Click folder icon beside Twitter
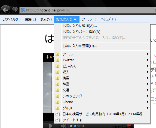This screenshot has height=128, width=156. tap(57, 60)
